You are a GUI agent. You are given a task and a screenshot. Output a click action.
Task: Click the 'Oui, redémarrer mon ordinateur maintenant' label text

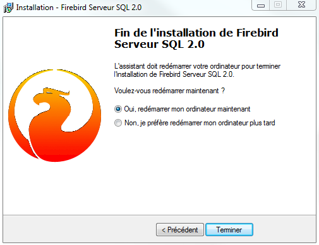click(187, 109)
